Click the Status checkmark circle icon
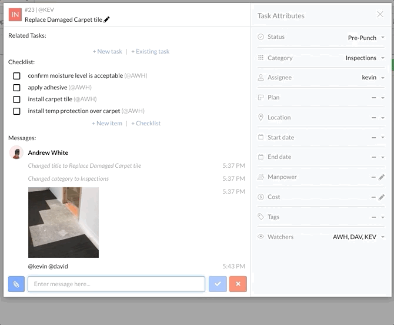The image size is (394, 325). click(x=261, y=37)
